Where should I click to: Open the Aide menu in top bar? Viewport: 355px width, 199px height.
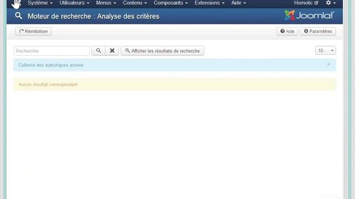tap(239, 3)
